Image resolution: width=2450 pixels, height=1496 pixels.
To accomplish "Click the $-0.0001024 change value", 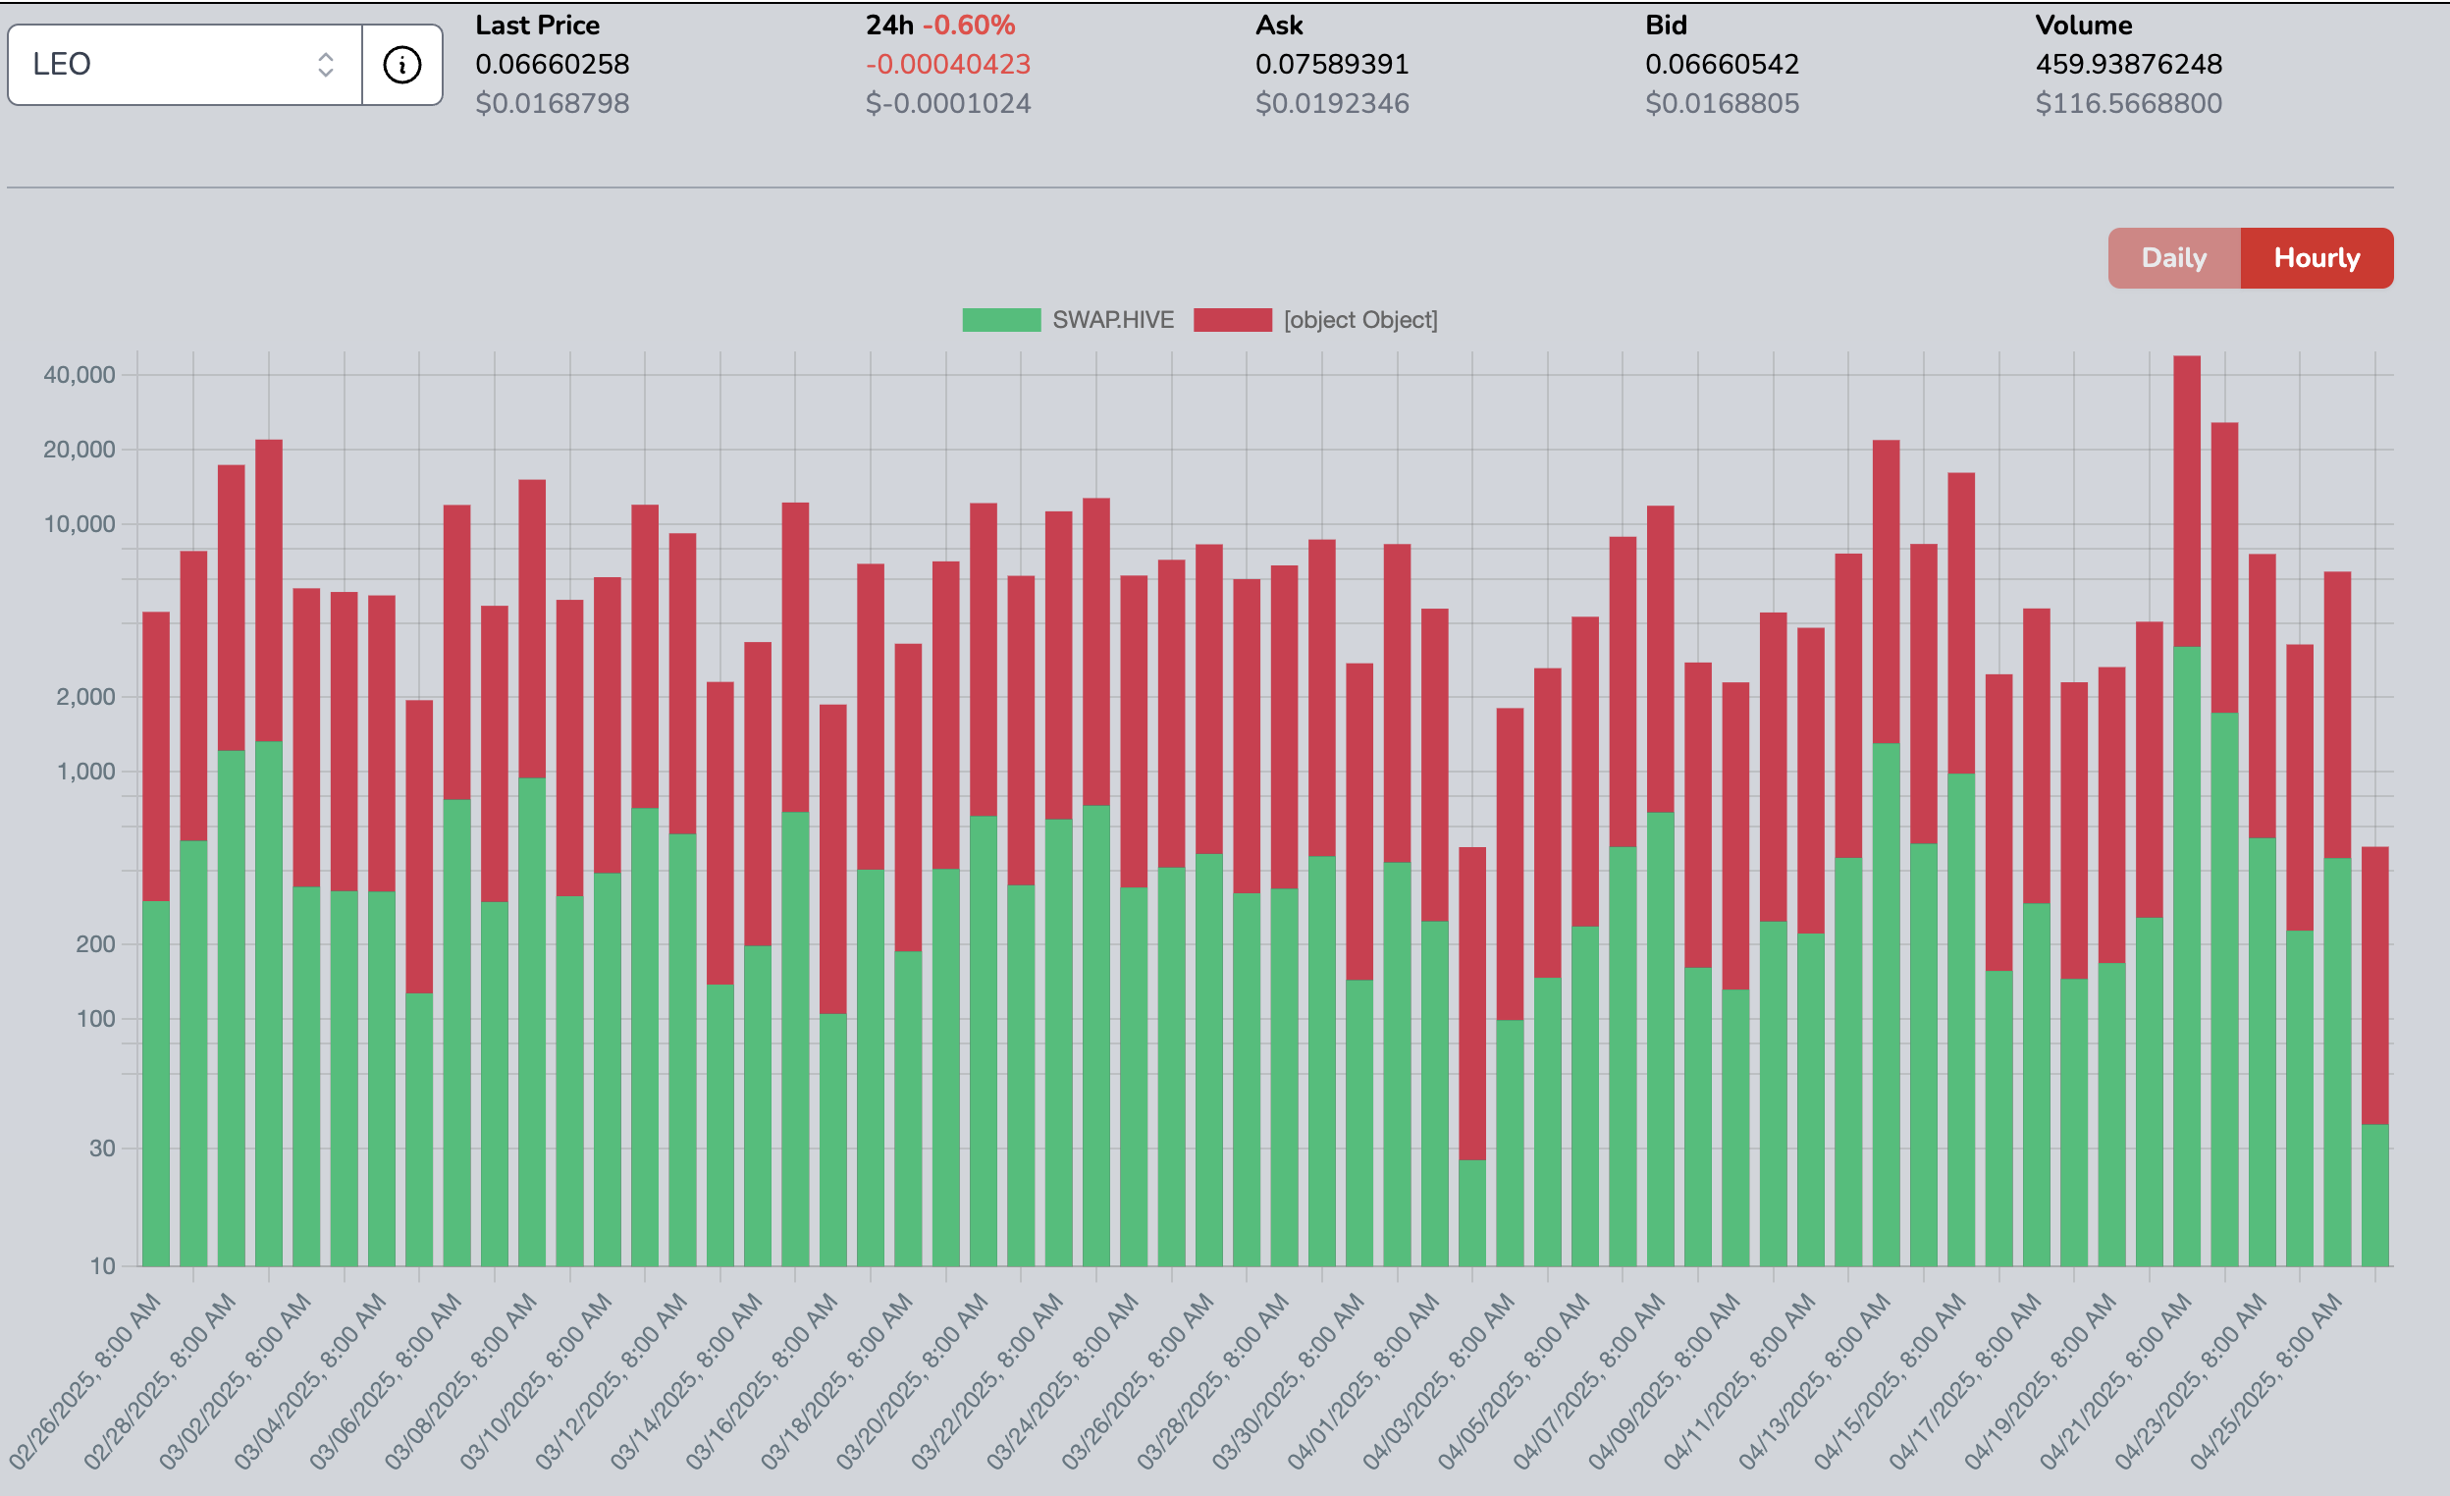I will pos(947,103).
